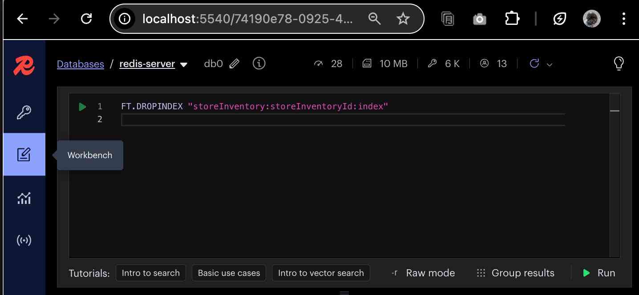The image size is (639, 295).
Task: Select the Workbench sidebar icon
Action: 24,155
